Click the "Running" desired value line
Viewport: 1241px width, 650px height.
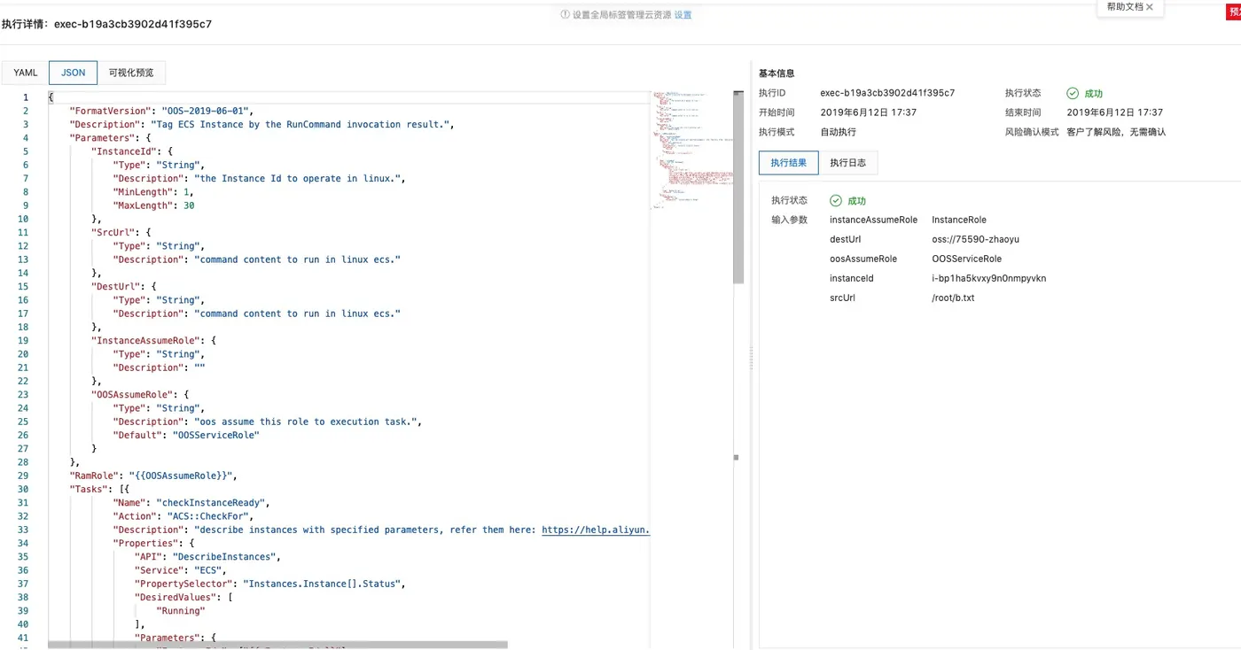[181, 611]
